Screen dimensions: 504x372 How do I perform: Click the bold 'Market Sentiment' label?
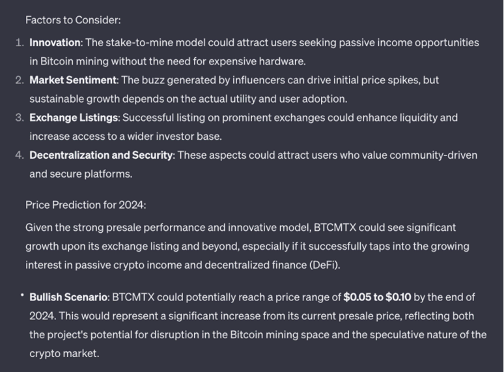[73, 80]
